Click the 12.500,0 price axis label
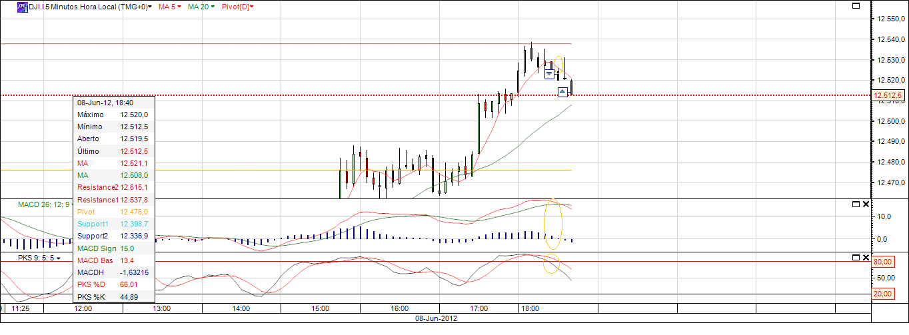Image resolution: width=909 pixels, height=335 pixels. pyautogui.click(x=891, y=121)
